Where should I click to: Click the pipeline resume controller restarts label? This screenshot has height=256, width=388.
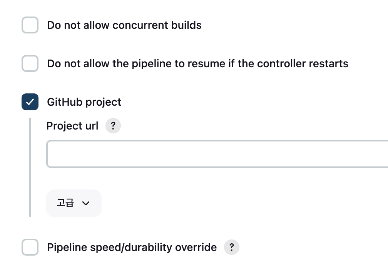(x=198, y=64)
